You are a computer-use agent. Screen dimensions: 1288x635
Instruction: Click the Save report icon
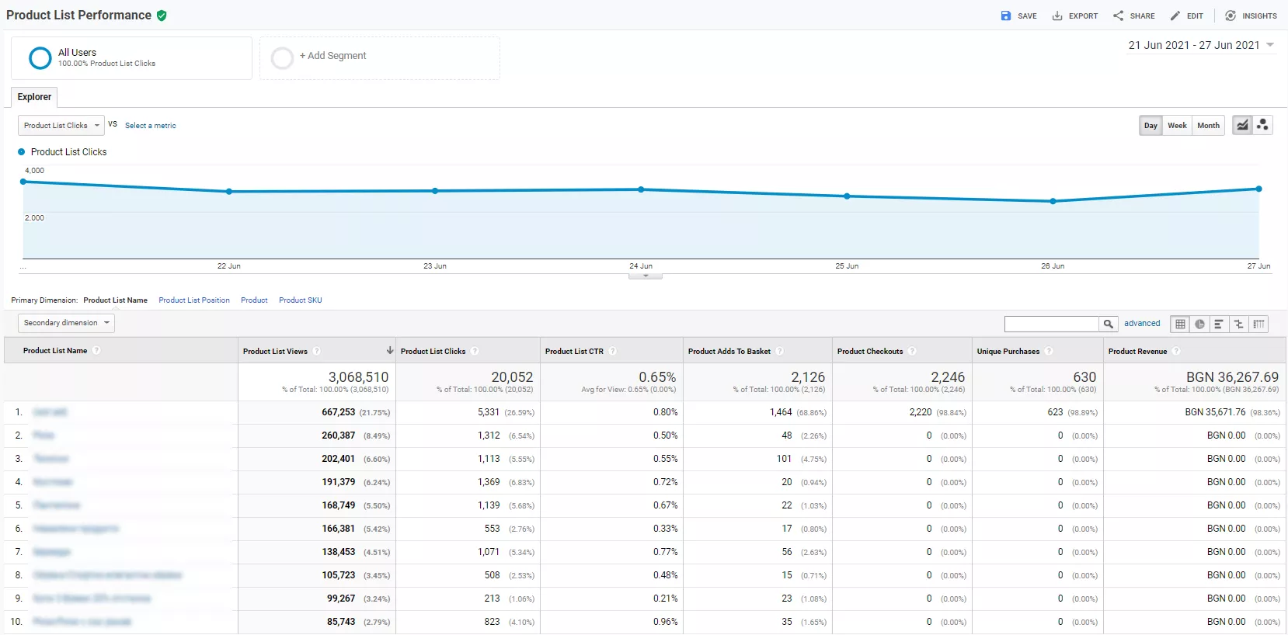pos(1006,16)
